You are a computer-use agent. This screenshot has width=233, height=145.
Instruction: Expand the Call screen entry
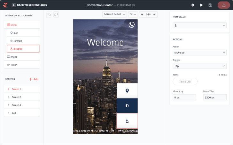point(8,113)
